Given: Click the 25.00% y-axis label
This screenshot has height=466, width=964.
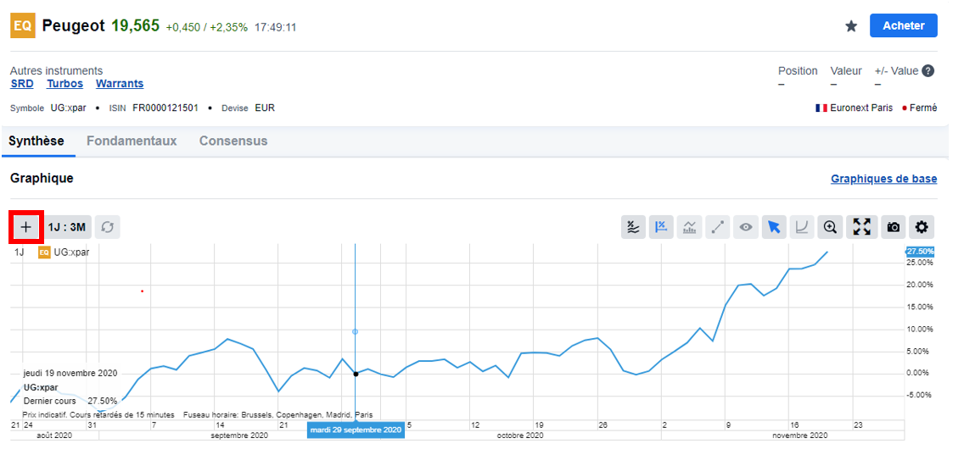Looking at the screenshot, I should coord(921,263).
